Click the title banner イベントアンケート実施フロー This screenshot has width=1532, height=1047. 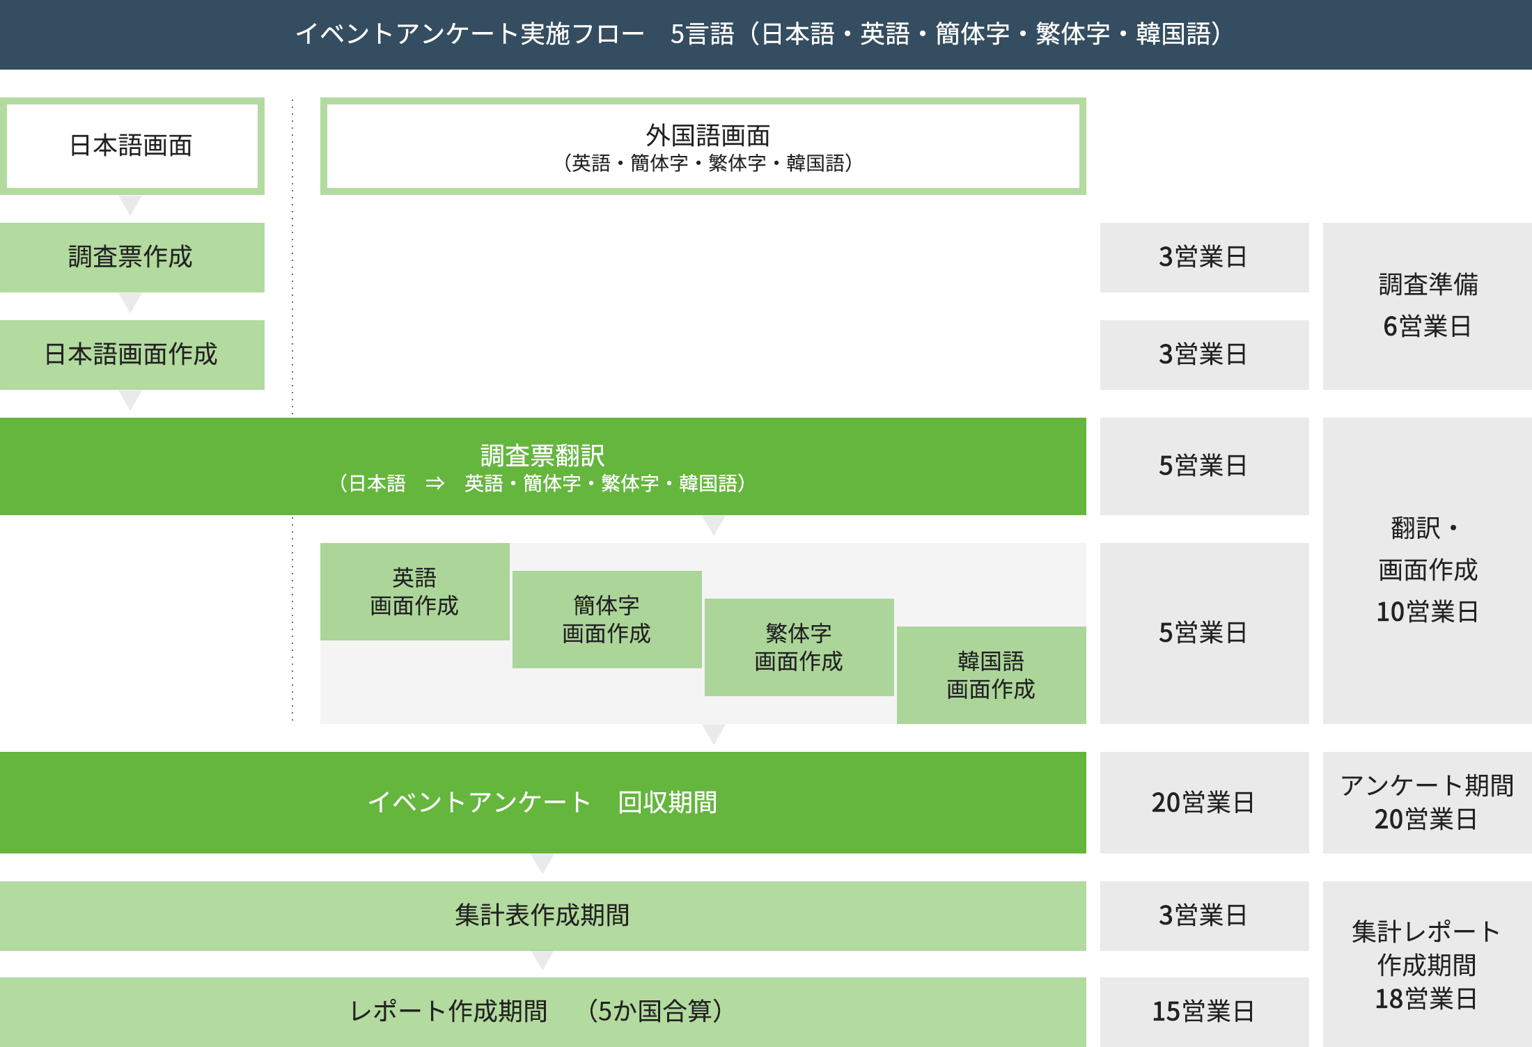(x=766, y=34)
